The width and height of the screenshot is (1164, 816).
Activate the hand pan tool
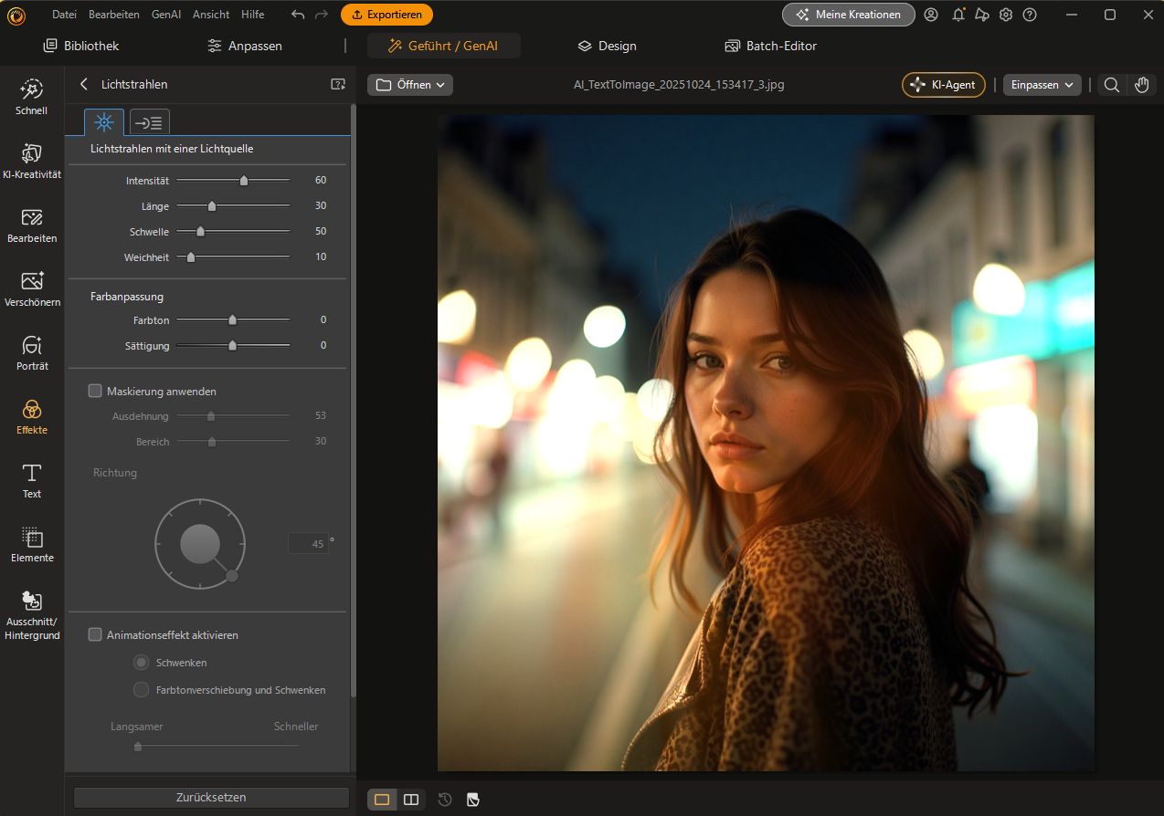point(1141,85)
